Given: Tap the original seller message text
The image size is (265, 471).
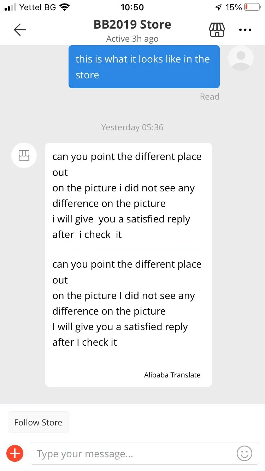Looking at the screenshot, I should [127, 195].
